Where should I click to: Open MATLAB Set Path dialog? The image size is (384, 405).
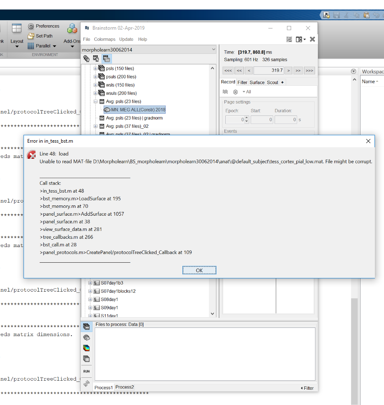pyautogui.click(x=40, y=36)
